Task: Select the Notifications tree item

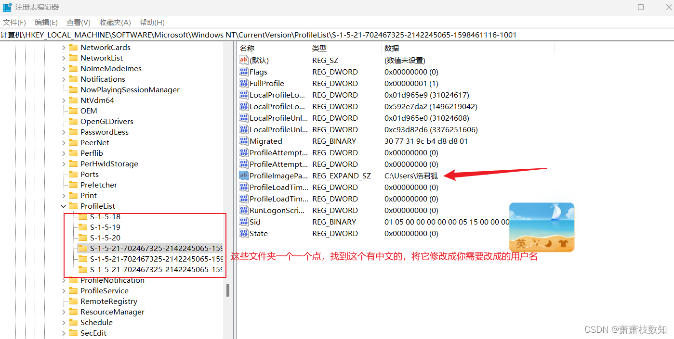Action: [103, 79]
